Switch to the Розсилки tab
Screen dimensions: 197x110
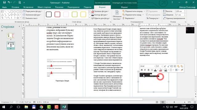coord(59,7)
